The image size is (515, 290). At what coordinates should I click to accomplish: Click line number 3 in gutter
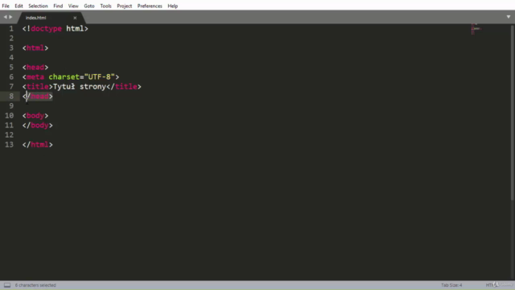(x=11, y=48)
